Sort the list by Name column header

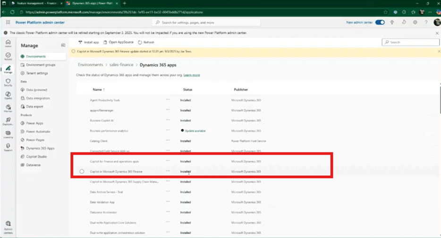98,89
